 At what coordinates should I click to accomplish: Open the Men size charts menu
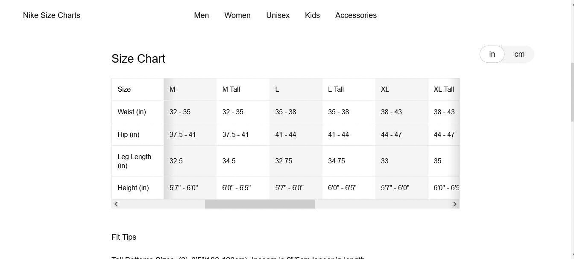[202, 15]
